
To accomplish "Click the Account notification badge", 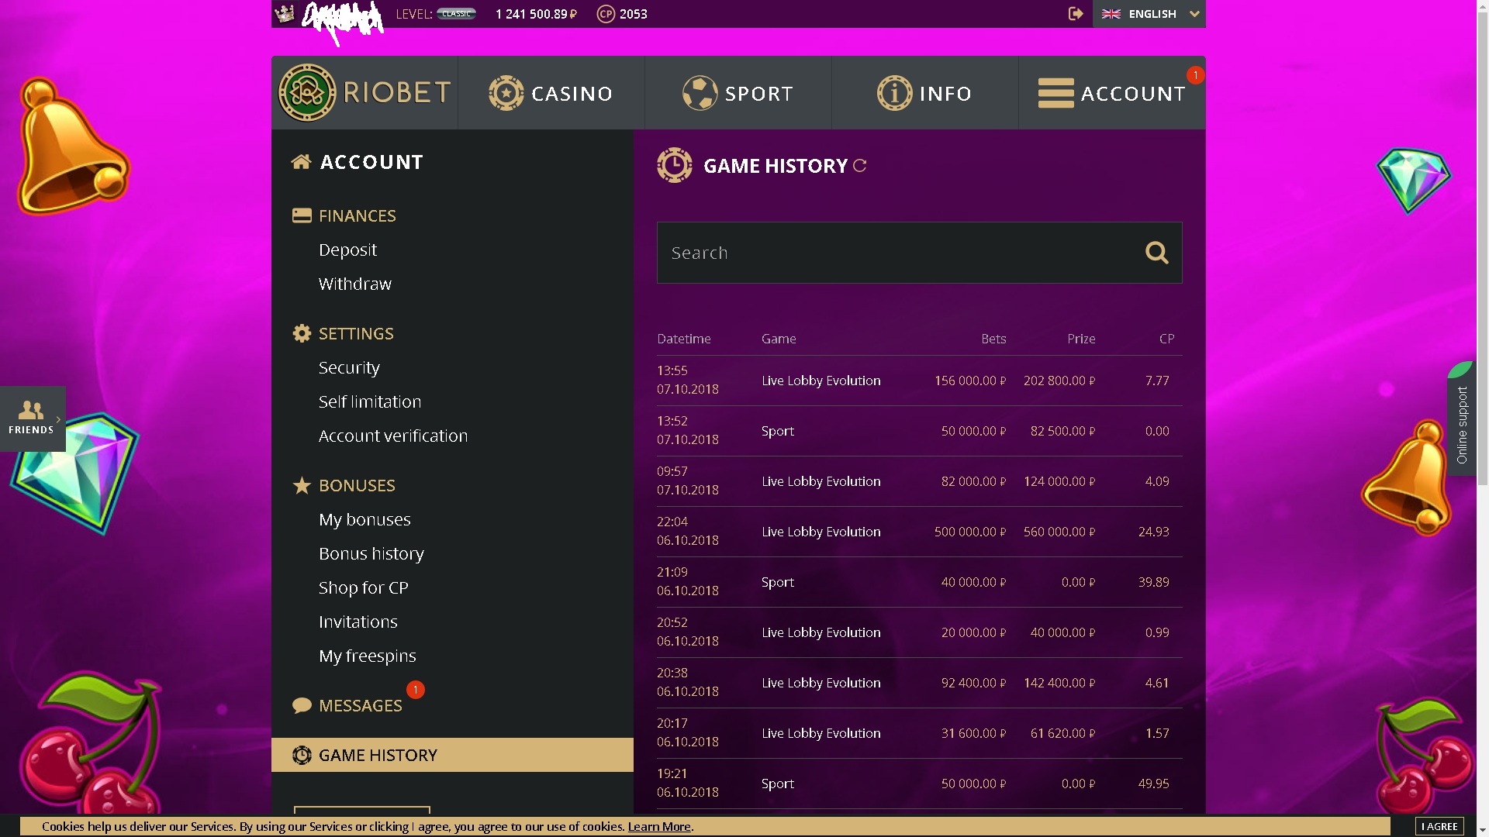I will (x=1195, y=75).
